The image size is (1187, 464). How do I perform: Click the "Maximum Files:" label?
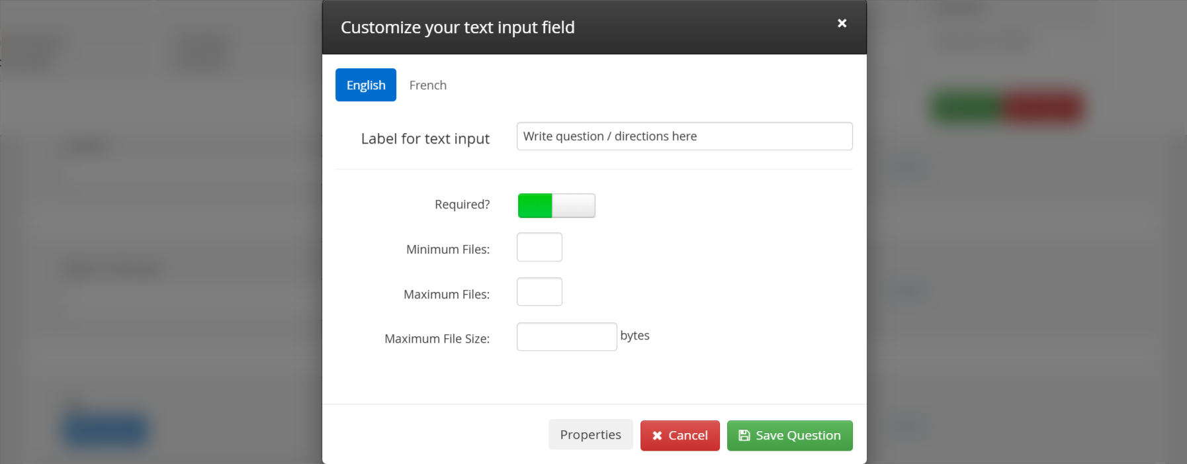(447, 295)
